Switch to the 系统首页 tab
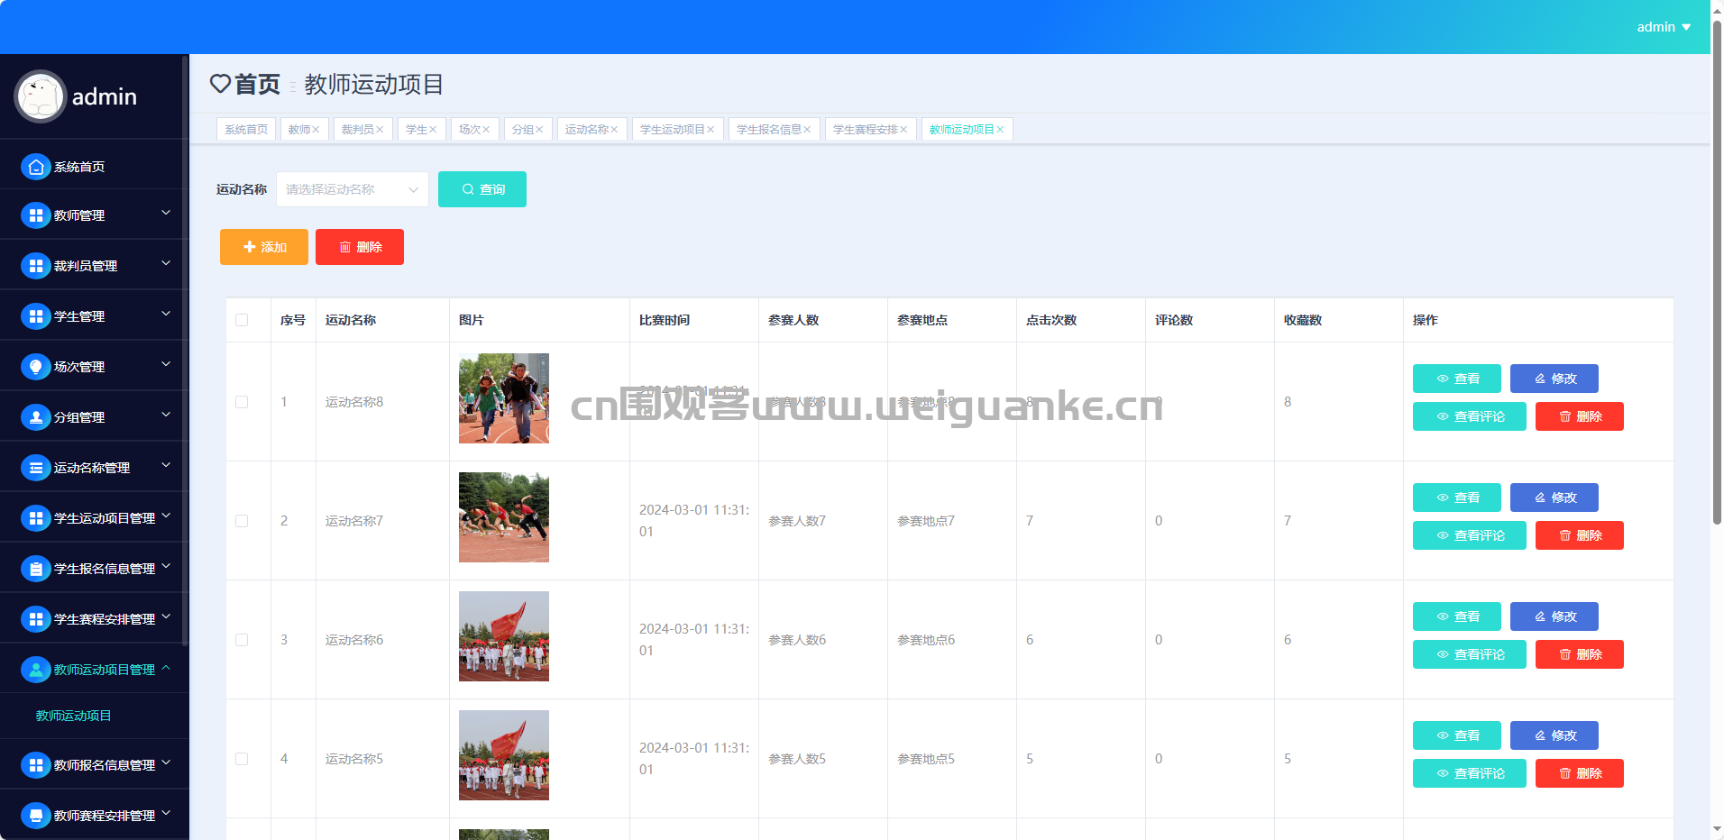The height and width of the screenshot is (840, 1724). point(246,130)
